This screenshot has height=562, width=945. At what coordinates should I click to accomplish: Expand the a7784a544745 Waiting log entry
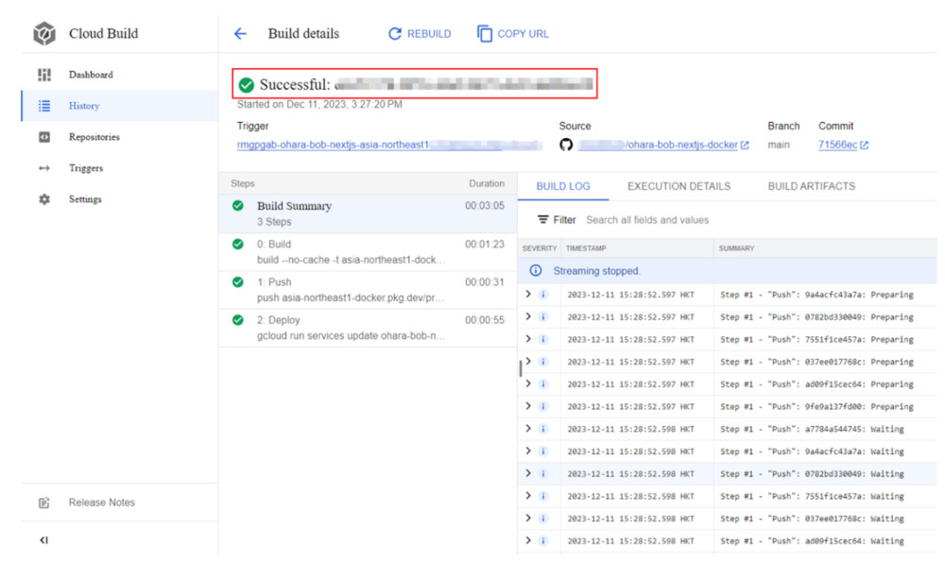528,429
